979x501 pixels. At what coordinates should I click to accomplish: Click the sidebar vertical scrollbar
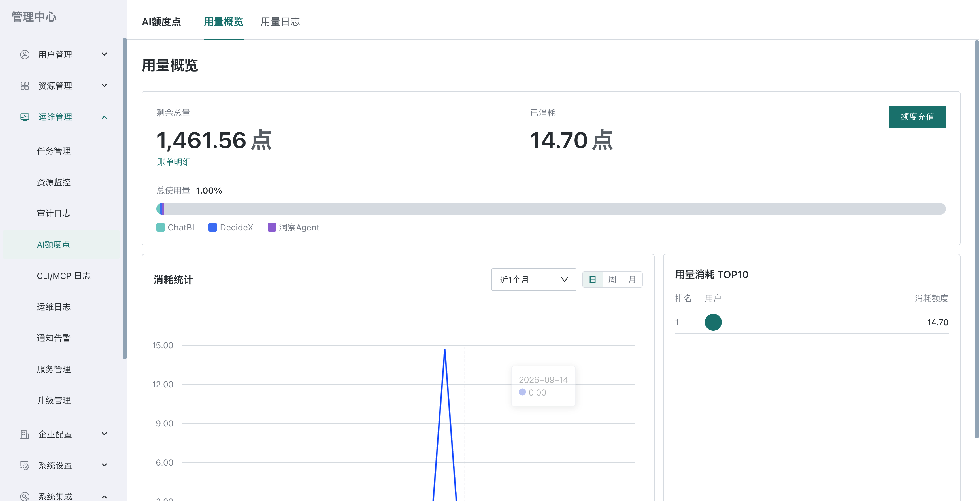[x=125, y=198]
